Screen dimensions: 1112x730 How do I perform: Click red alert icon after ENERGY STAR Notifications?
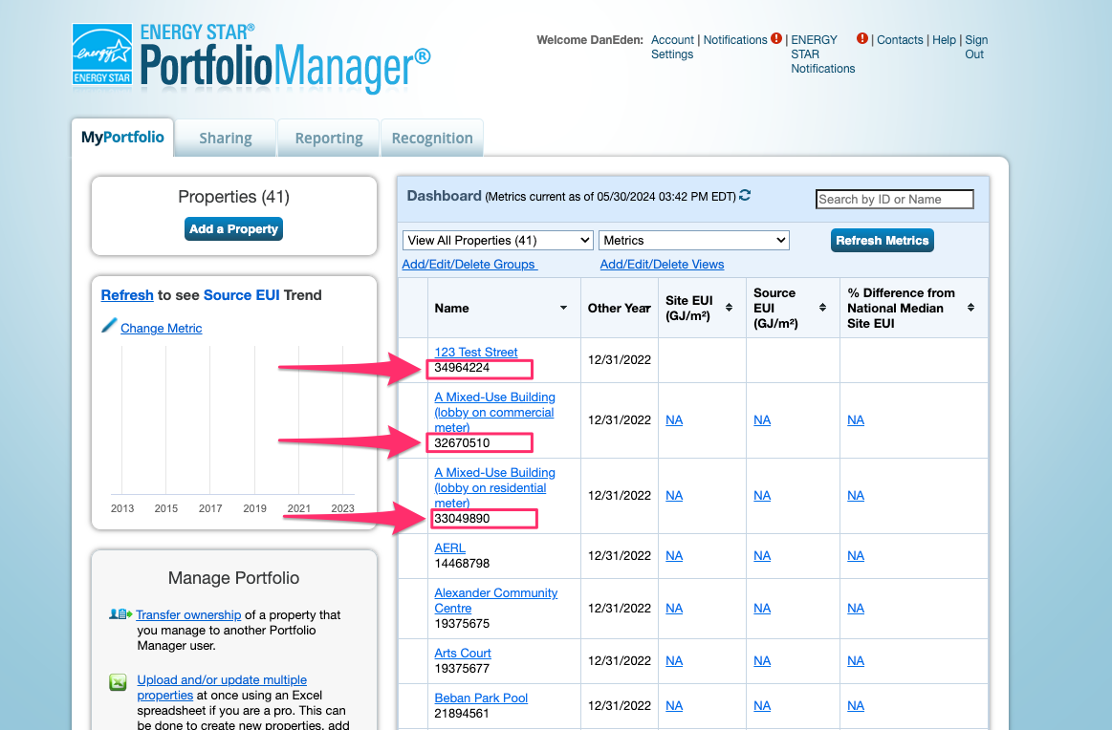tap(861, 38)
